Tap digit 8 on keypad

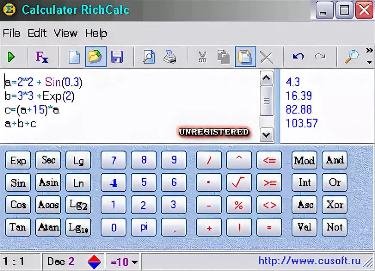[144, 160]
